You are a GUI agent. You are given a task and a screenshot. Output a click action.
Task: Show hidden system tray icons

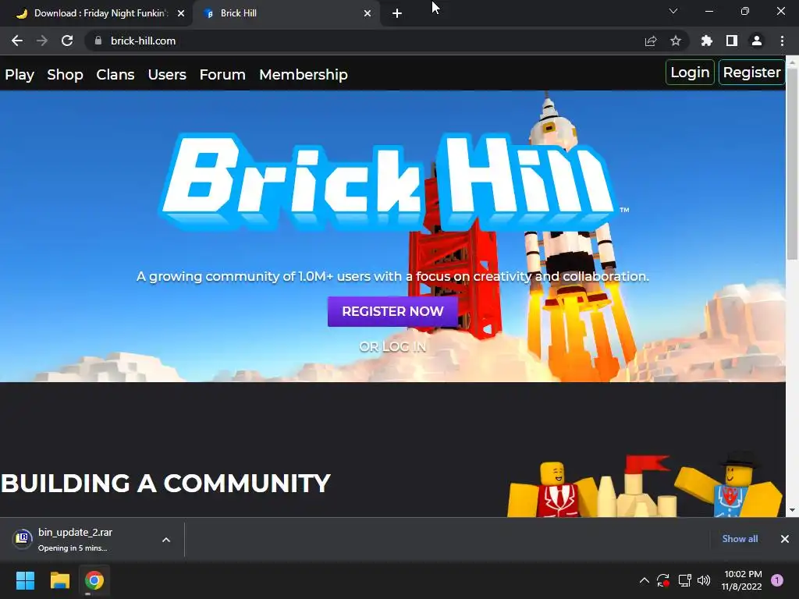click(x=644, y=580)
